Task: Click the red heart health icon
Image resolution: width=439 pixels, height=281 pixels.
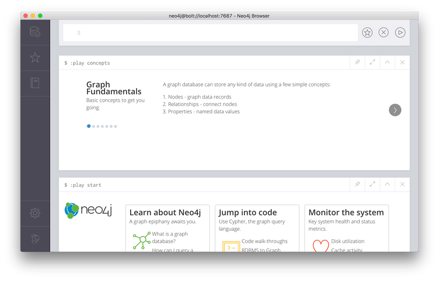Action: coord(321,246)
